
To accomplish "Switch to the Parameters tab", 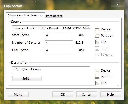I will [x=54, y=16].
